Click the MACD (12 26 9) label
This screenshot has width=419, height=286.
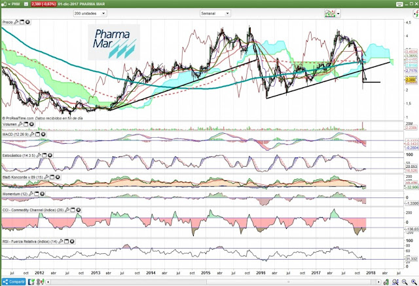(x=15, y=134)
